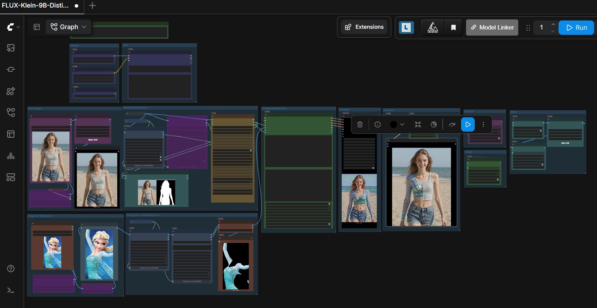Decrease batch count with the down arrow

click(553, 31)
